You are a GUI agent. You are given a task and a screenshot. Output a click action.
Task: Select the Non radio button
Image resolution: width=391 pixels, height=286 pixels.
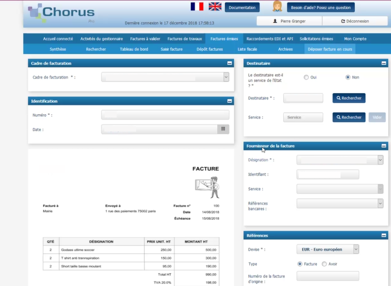coord(348,77)
